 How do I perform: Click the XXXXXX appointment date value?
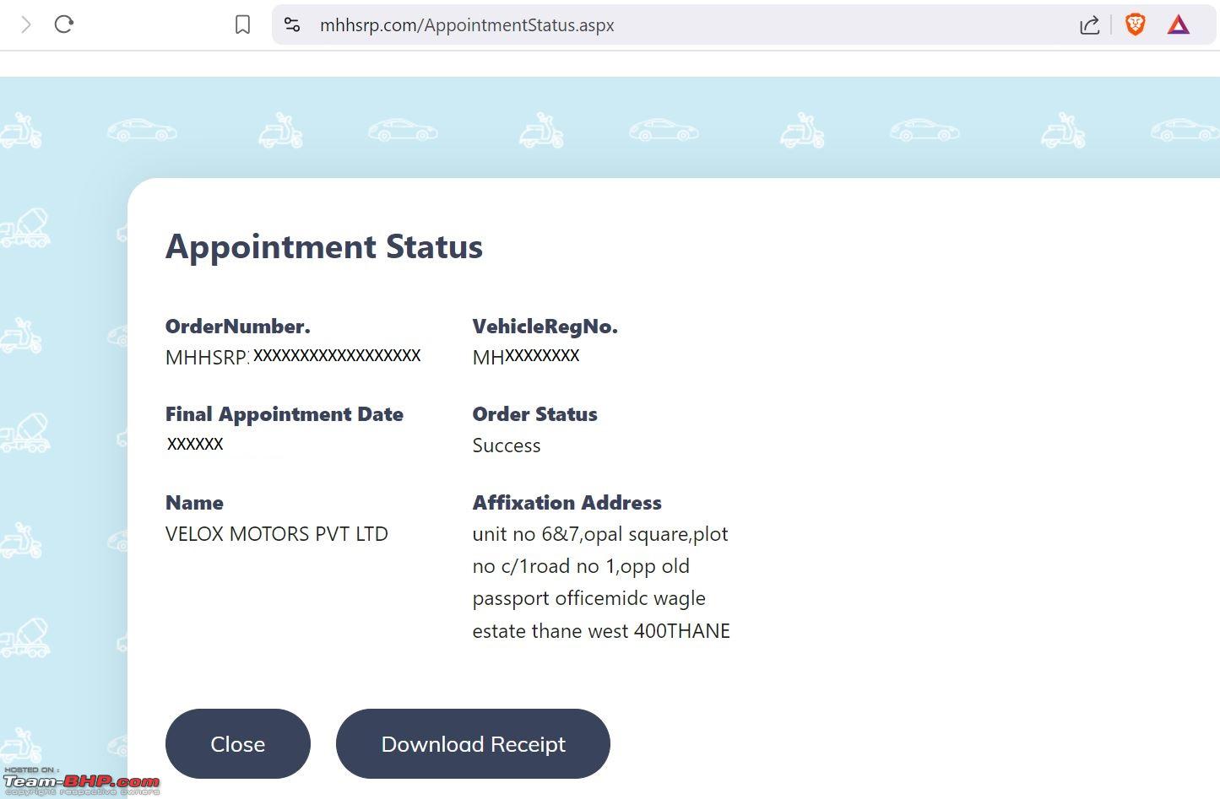tap(195, 444)
